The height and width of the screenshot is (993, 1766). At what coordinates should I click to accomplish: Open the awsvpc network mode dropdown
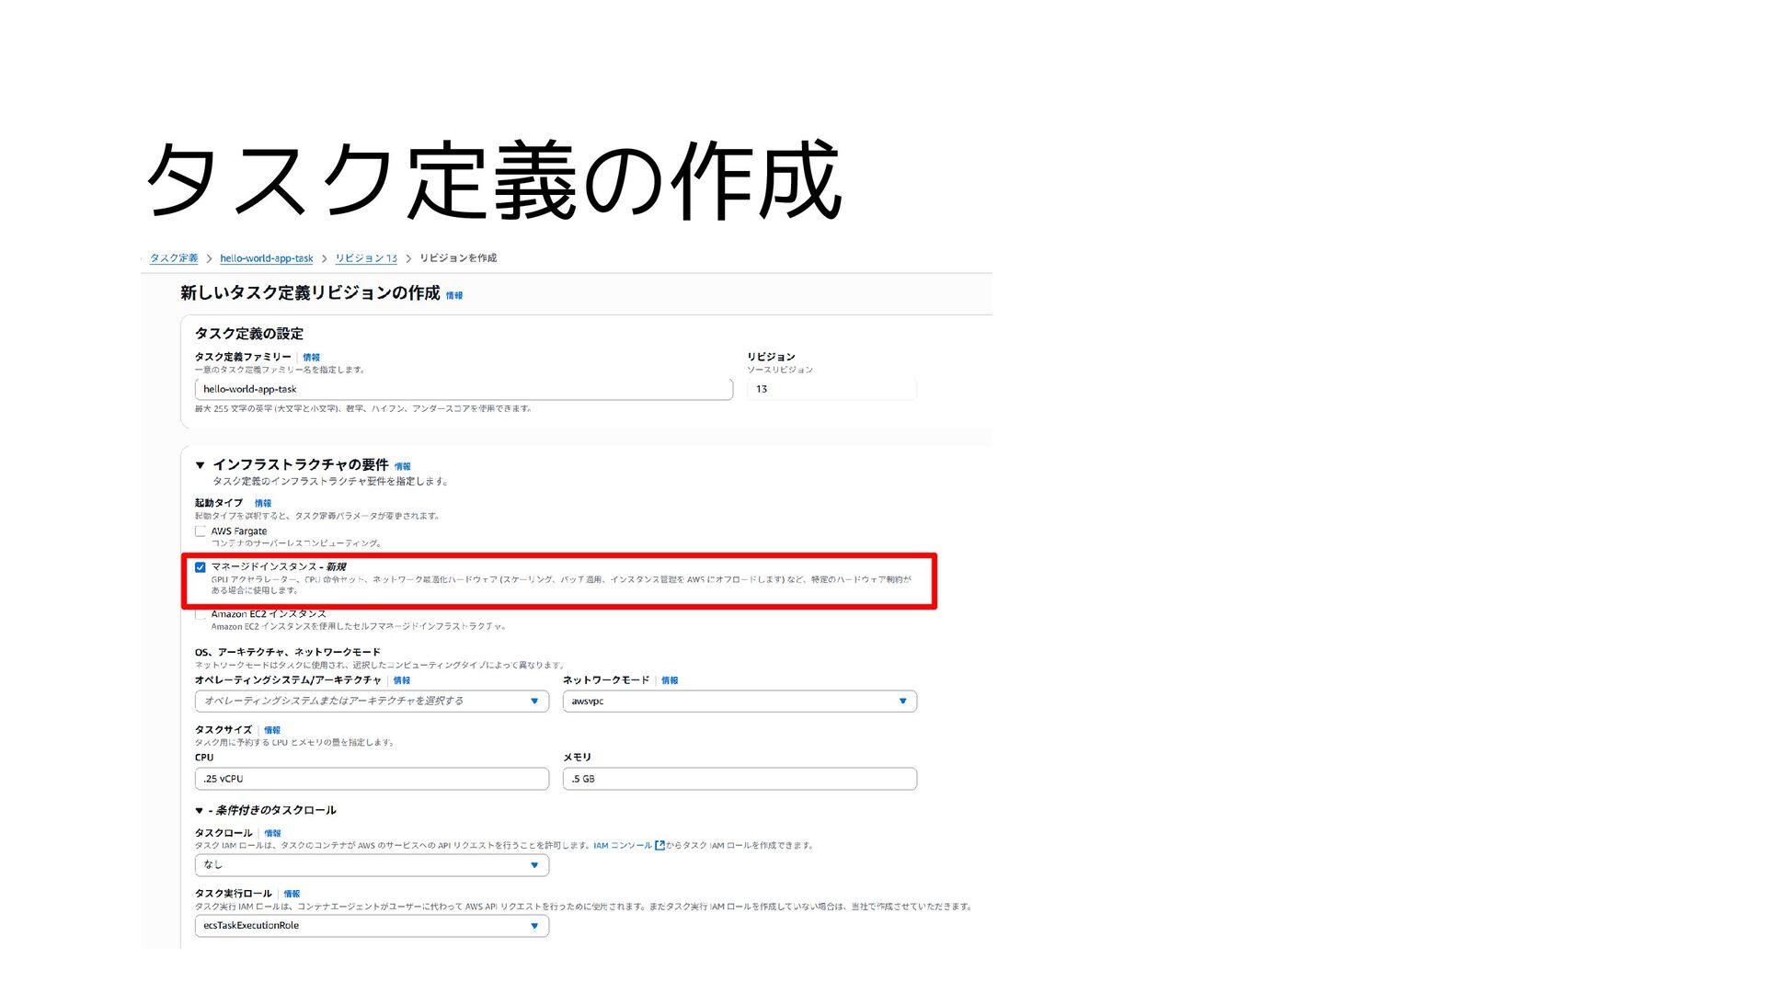click(x=740, y=702)
